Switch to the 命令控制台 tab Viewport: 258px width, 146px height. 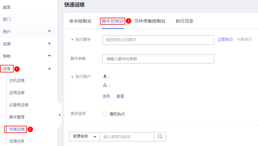(x=80, y=21)
